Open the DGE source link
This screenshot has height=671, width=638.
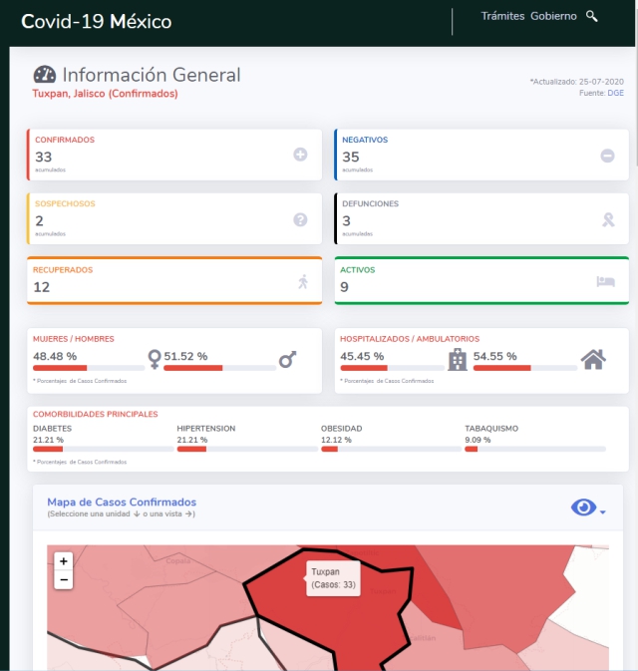(x=616, y=93)
